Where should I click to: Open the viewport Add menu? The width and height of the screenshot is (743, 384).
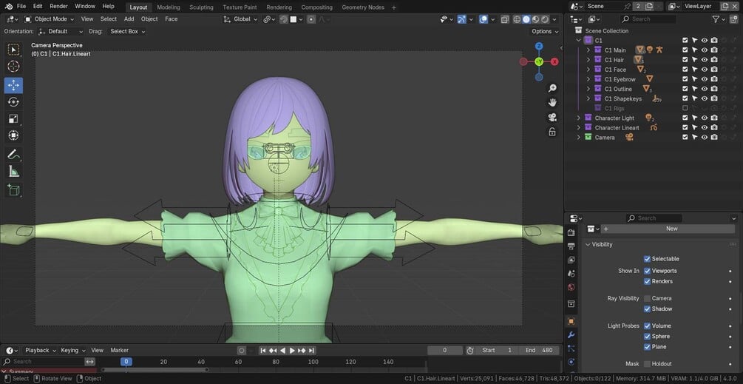pos(129,19)
